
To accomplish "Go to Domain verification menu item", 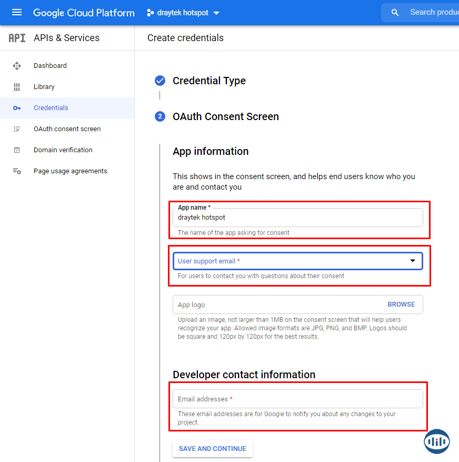I will [x=63, y=150].
